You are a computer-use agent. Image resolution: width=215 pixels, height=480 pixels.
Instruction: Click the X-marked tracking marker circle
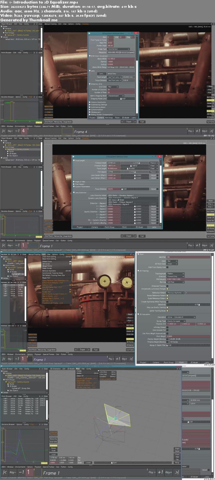click(127, 282)
